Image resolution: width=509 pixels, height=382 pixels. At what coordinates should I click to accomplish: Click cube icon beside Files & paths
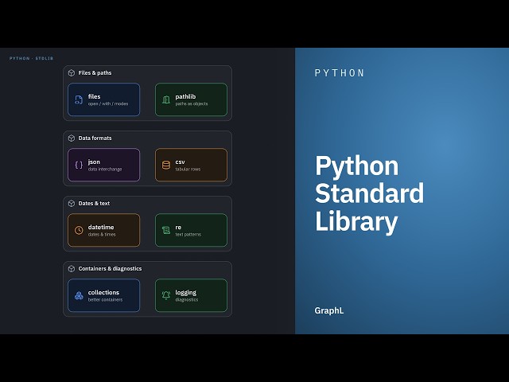click(x=72, y=73)
